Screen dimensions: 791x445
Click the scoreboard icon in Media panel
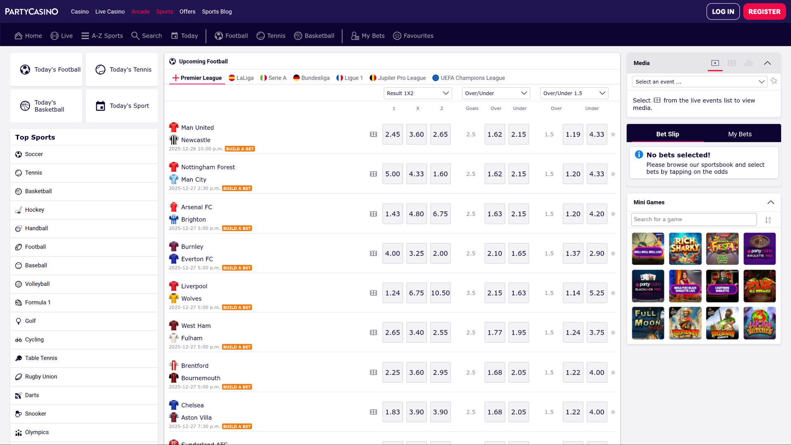732,63
